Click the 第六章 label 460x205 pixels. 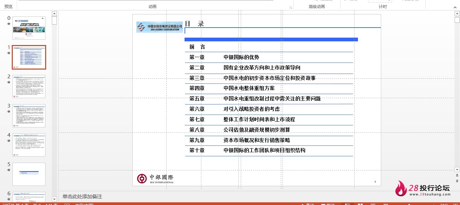tap(197, 109)
